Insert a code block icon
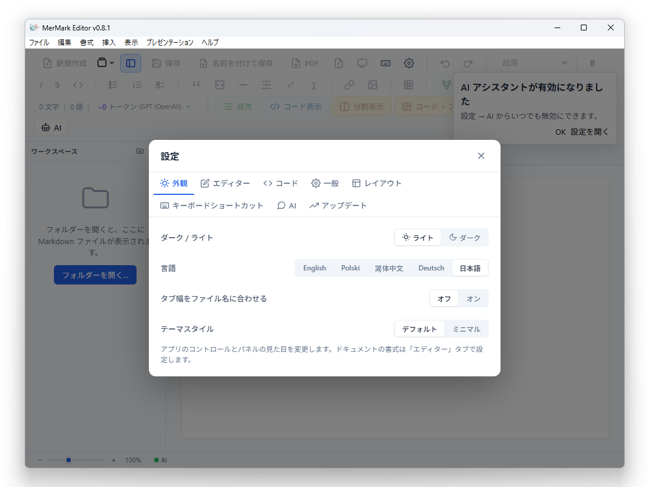The width and height of the screenshot is (650, 487). point(220,85)
